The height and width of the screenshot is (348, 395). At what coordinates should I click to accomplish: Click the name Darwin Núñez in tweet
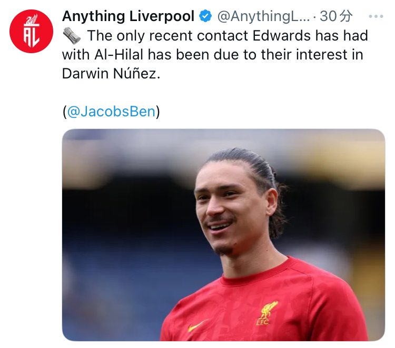click(111, 74)
